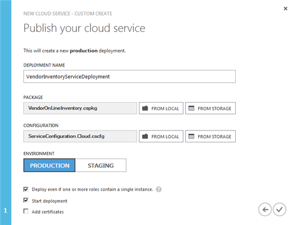Image resolution: width=296 pixels, height=225 pixels.
Task: Open help icon beside single instance option
Action: (159, 189)
